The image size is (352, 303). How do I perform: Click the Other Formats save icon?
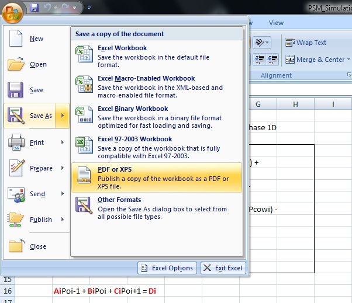tap(84, 206)
